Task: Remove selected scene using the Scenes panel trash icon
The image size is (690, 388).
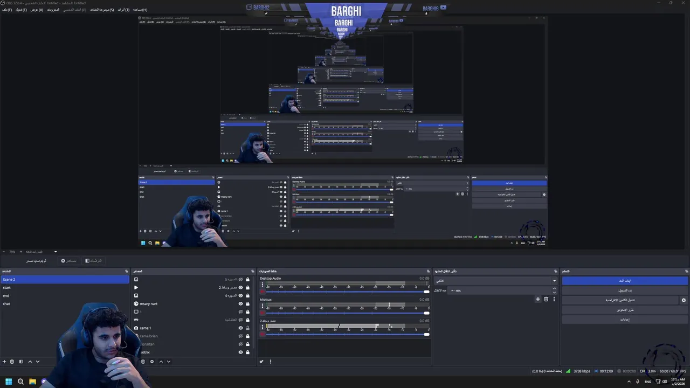Action: 12,362
